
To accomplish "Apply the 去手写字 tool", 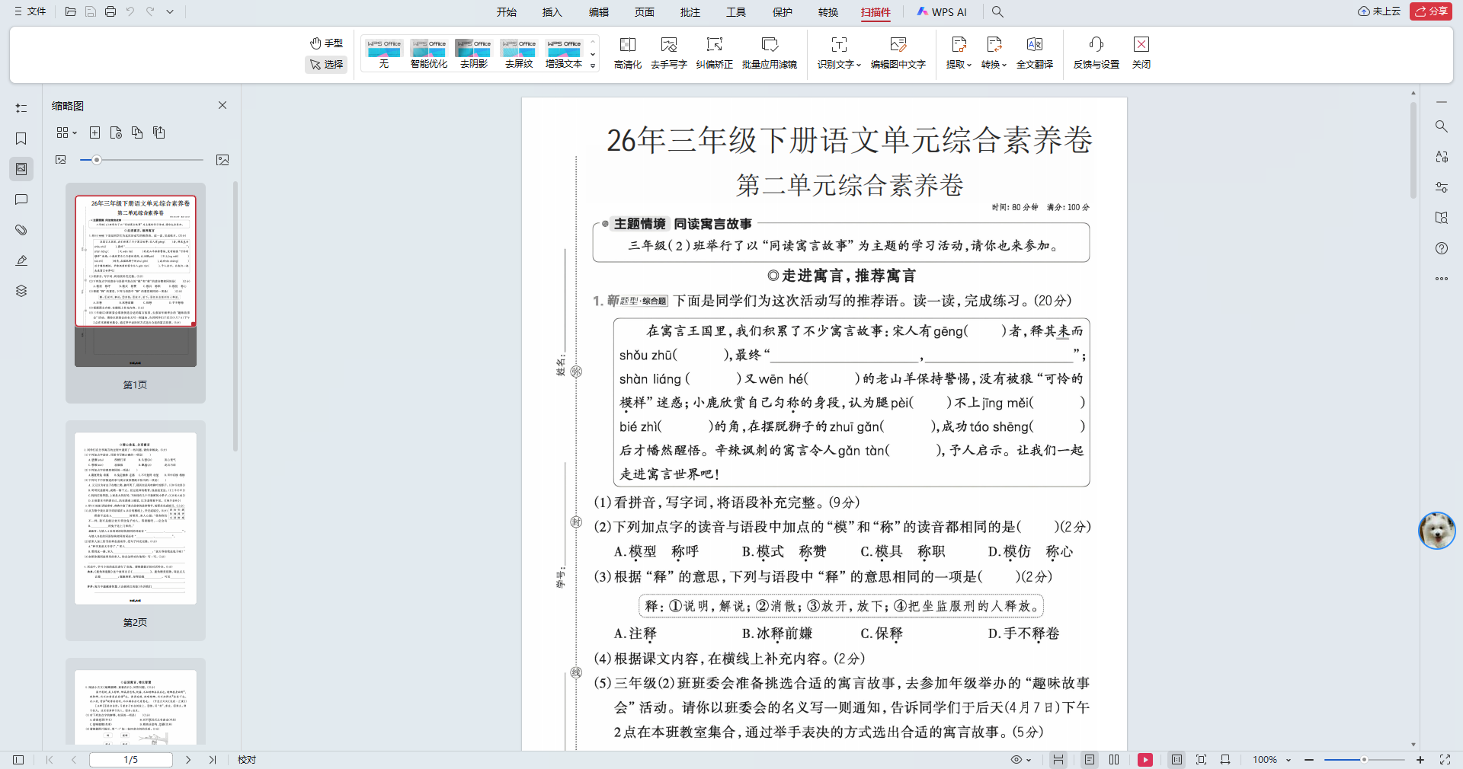I will pos(669,52).
